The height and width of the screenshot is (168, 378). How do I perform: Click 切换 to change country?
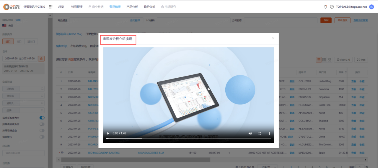click(18, 20)
